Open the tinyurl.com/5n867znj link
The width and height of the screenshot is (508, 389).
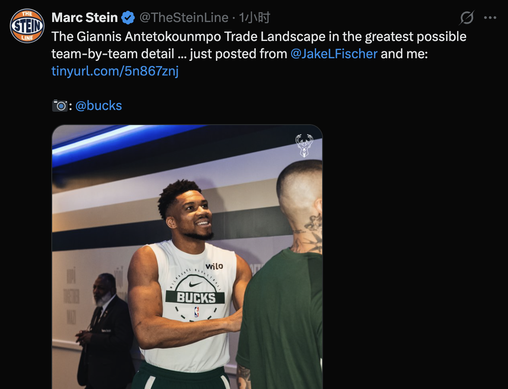pos(115,71)
